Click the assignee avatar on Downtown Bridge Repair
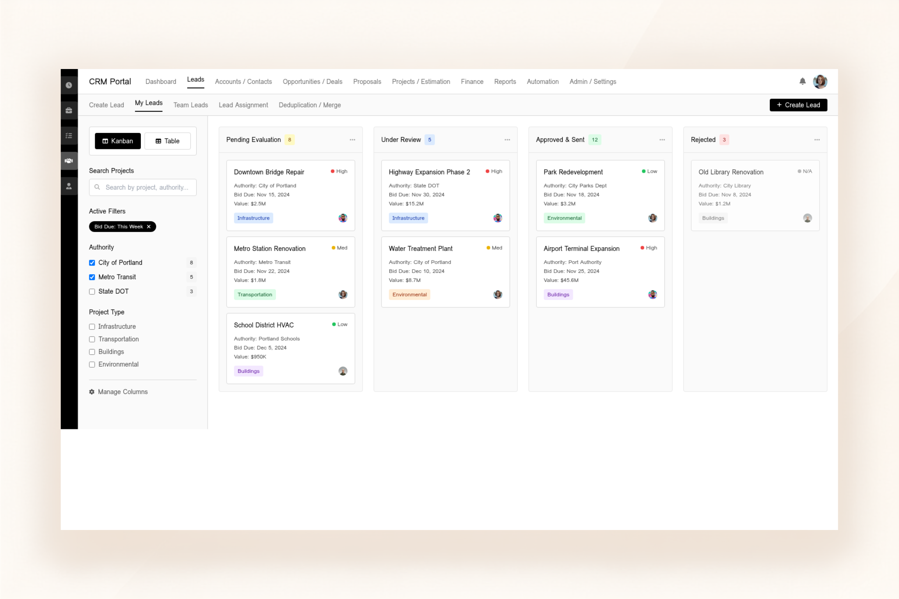899x599 pixels. click(x=343, y=218)
